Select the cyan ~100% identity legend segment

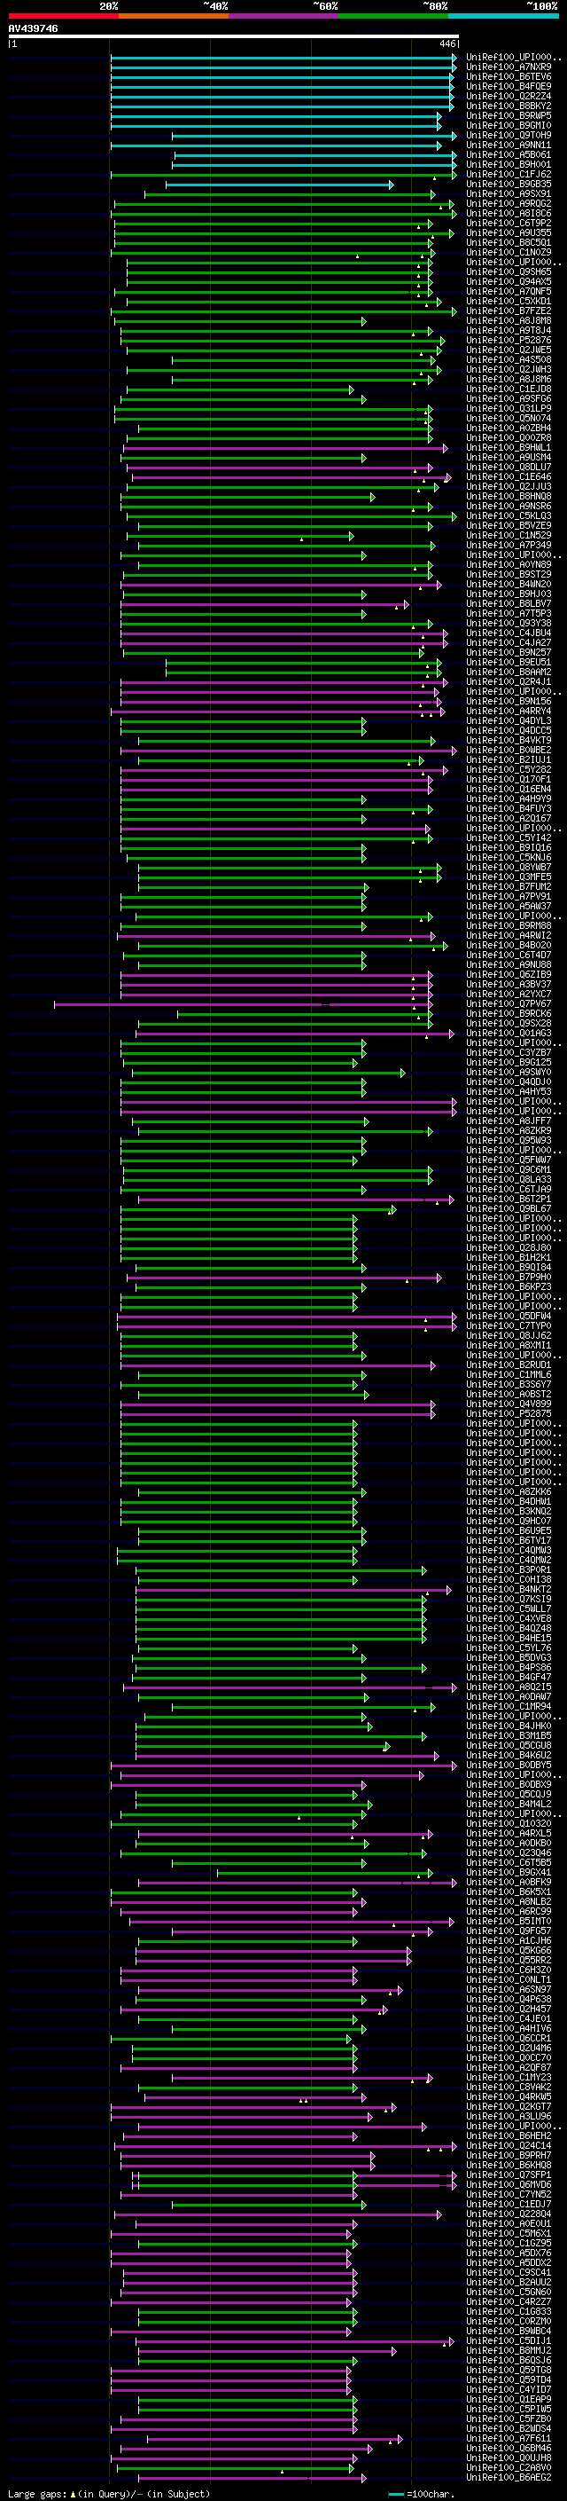click(503, 16)
